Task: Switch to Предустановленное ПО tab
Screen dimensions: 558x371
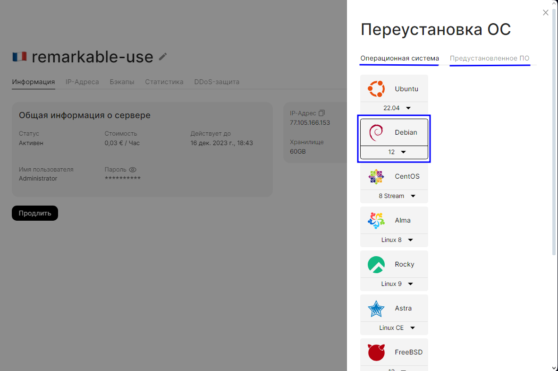Action: 490,59
